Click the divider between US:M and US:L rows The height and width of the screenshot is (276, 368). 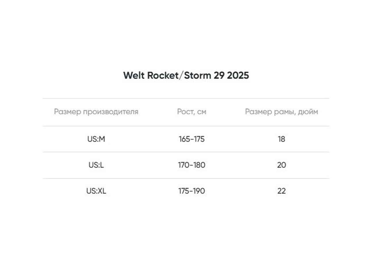point(186,152)
